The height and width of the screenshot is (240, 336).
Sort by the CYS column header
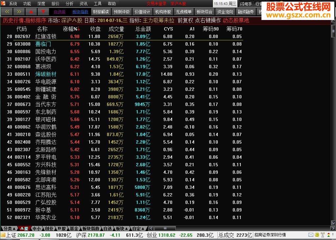click(168, 29)
